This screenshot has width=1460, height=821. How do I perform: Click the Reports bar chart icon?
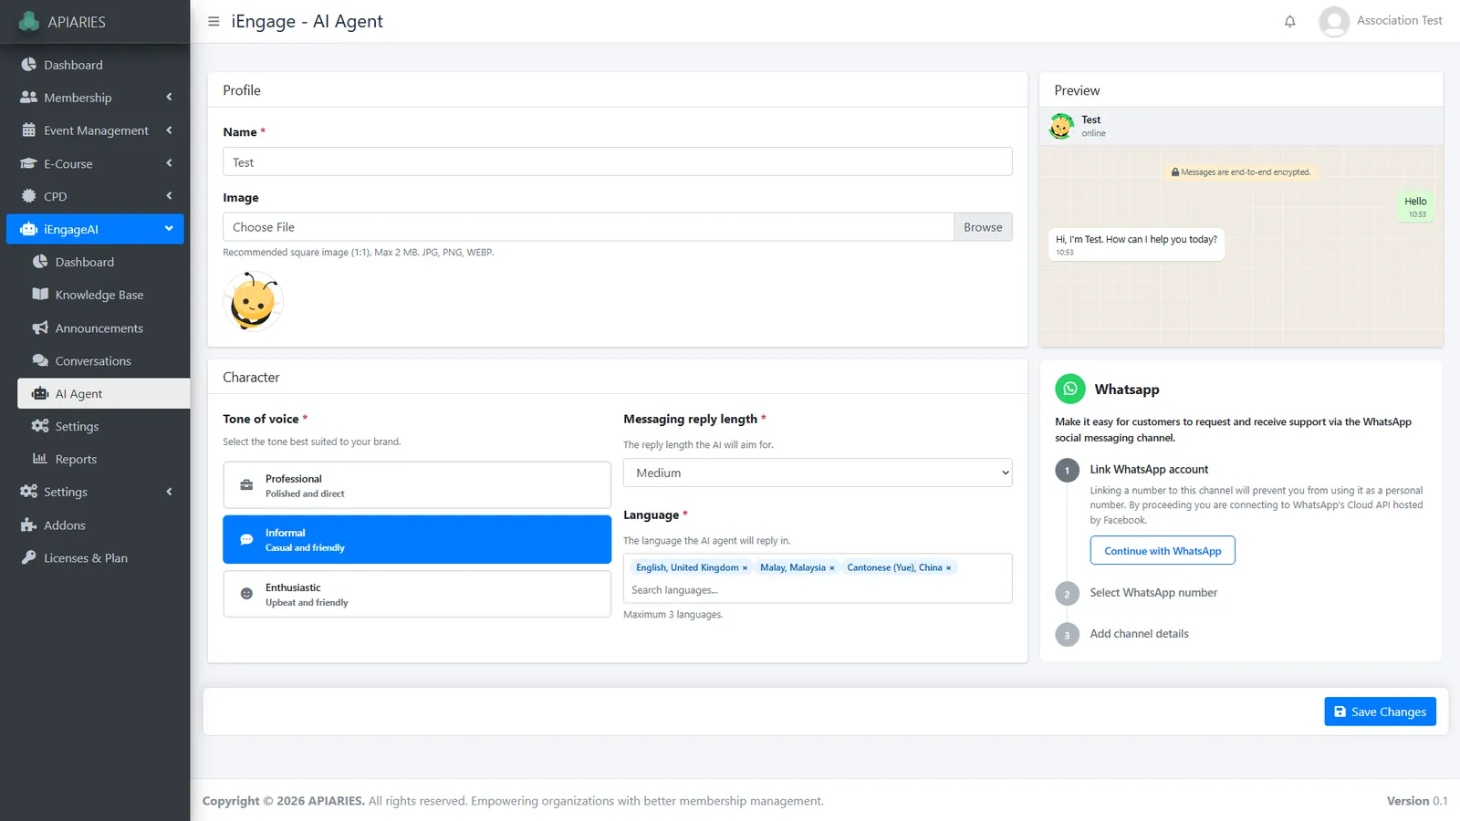40,459
